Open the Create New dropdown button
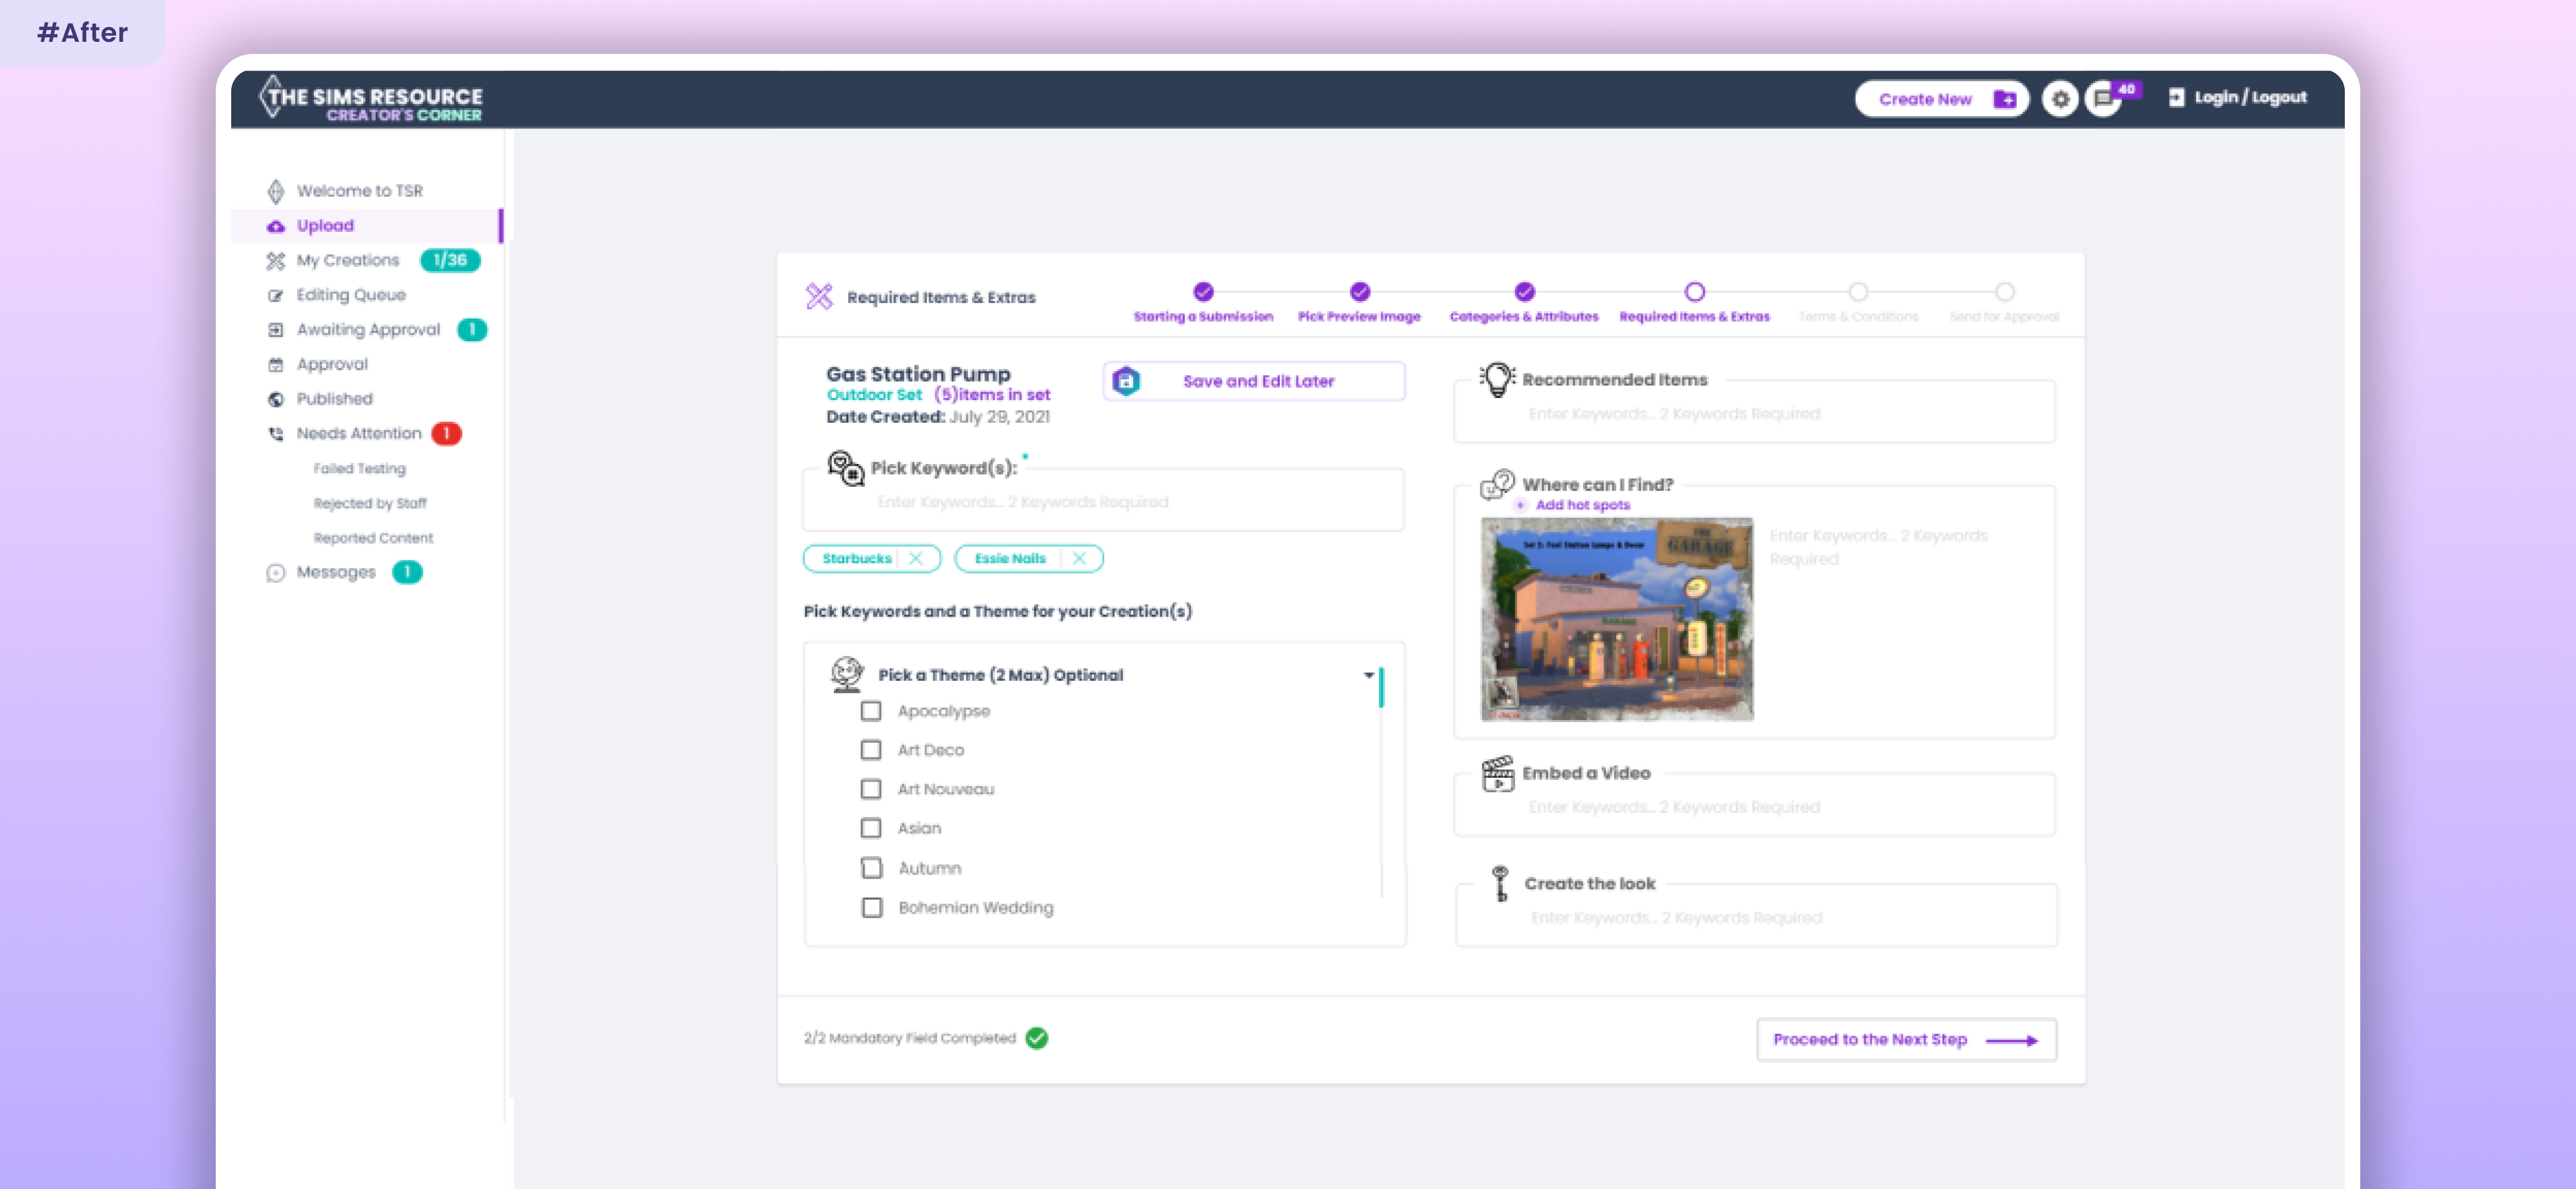 [x=1941, y=99]
